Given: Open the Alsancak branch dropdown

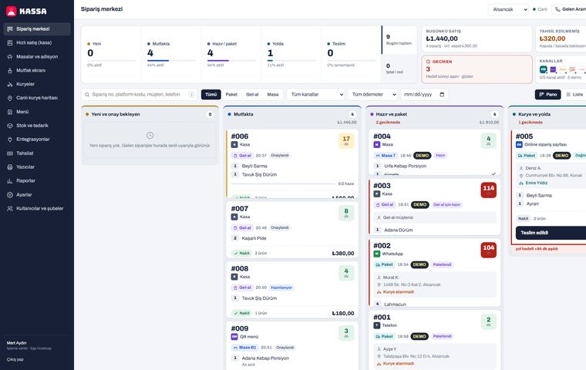Looking at the screenshot, I should (x=508, y=9).
